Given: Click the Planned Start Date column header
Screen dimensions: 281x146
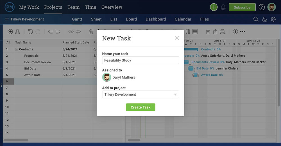Looking at the screenshot, I should [76, 42].
